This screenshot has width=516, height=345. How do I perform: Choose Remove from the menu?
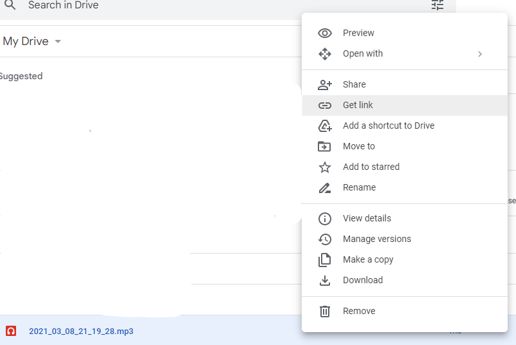[405, 311]
